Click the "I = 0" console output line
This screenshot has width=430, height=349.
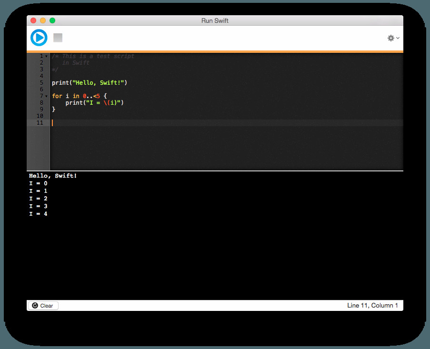(x=38, y=183)
